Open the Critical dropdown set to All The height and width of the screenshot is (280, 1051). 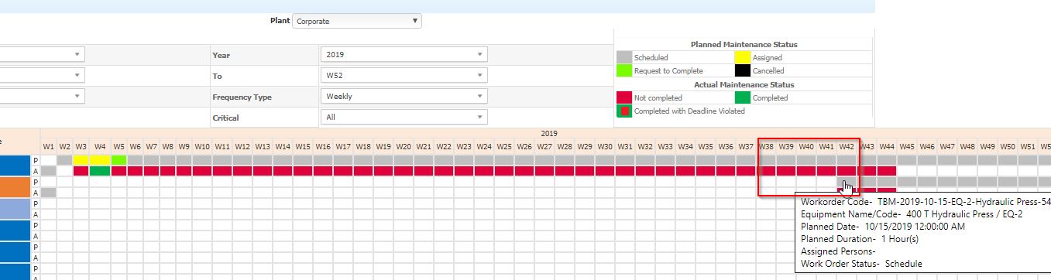(404, 118)
